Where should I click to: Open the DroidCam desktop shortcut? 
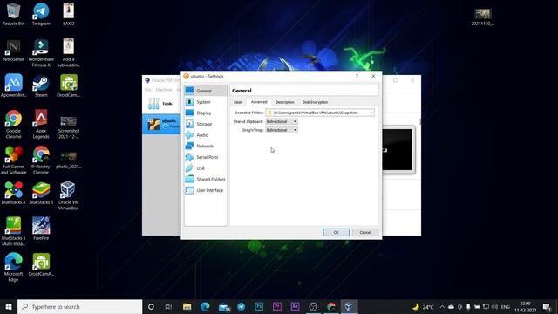coord(68,85)
